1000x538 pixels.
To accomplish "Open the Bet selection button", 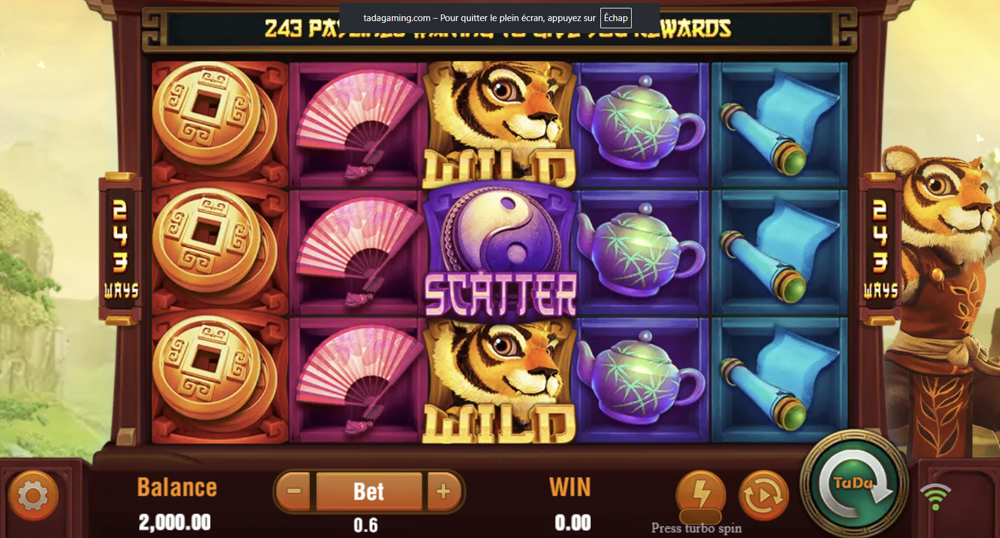I will pos(369,491).
